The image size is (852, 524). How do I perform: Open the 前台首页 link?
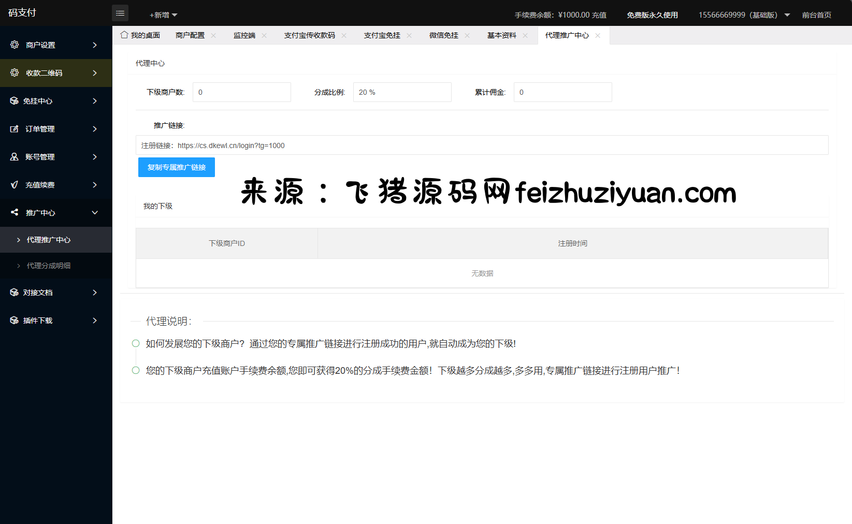(816, 15)
